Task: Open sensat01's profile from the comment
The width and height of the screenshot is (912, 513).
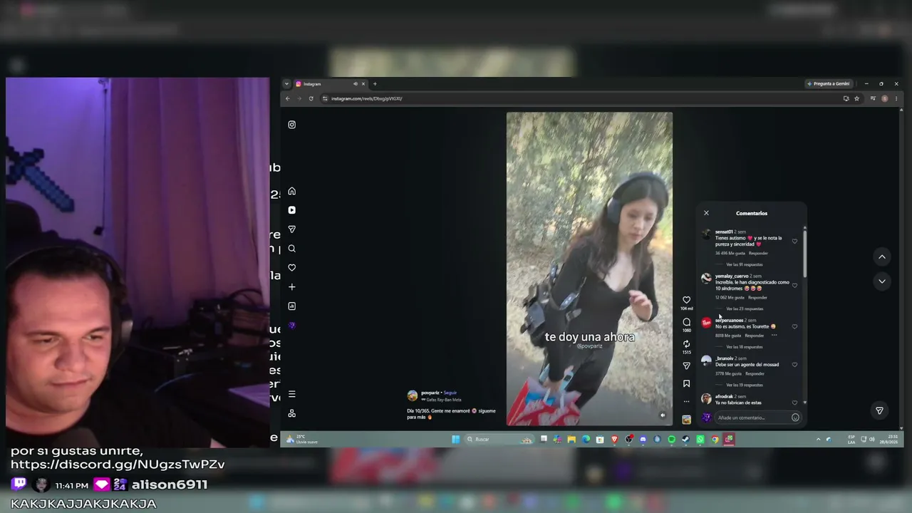Action: tap(724, 232)
